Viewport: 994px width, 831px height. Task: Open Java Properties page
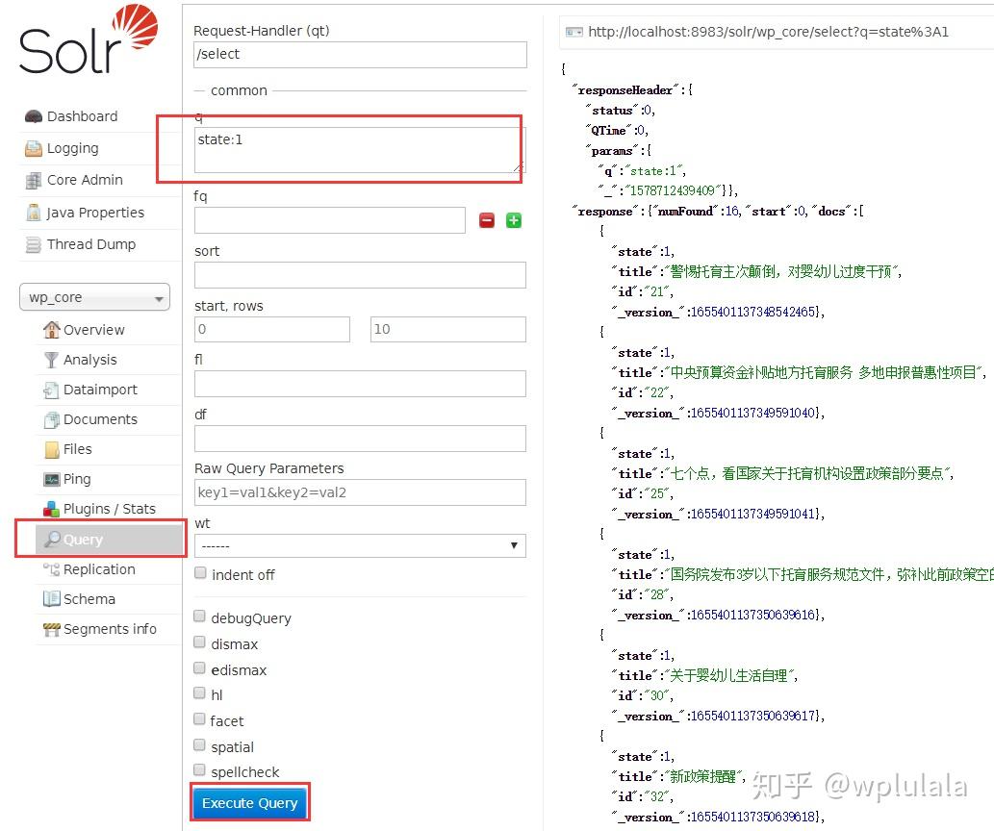click(x=95, y=213)
